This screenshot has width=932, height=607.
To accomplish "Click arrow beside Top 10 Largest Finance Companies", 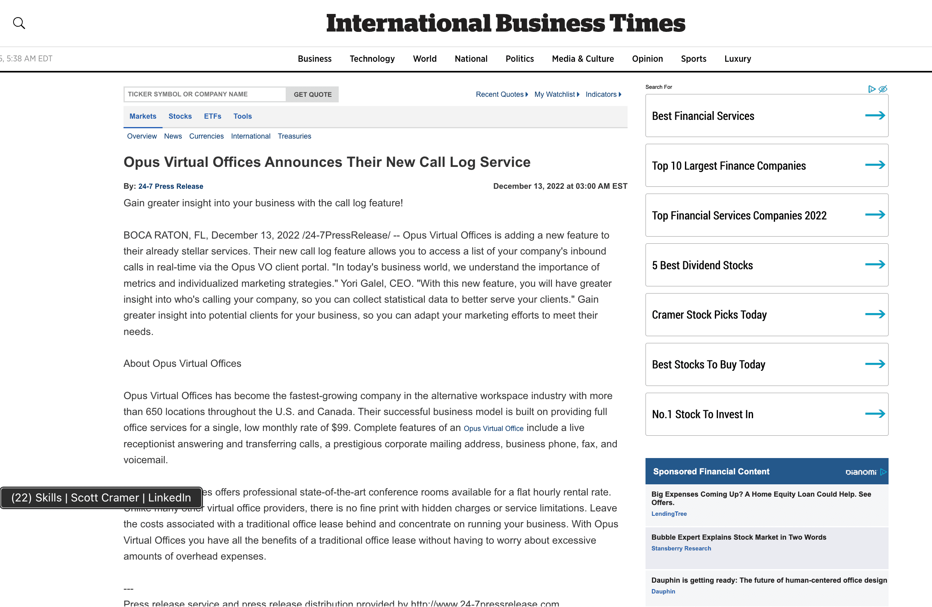I will [875, 165].
